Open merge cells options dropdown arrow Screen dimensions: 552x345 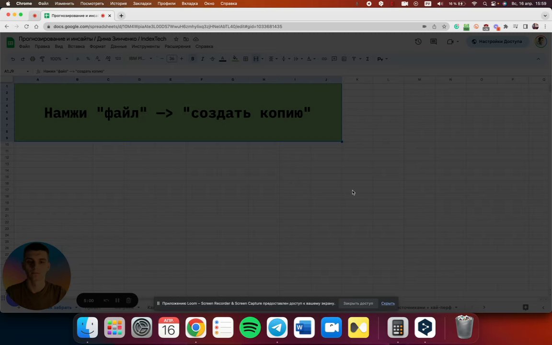click(262, 59)
